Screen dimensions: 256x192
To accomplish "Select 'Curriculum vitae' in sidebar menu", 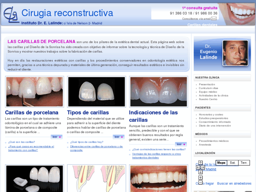I will coord(208,88).
